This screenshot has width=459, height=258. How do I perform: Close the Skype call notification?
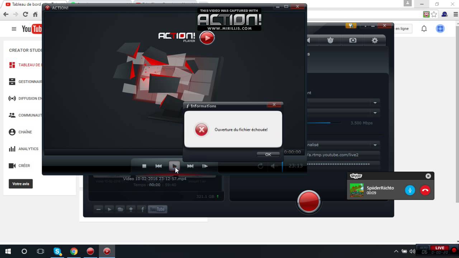point(428,176)
